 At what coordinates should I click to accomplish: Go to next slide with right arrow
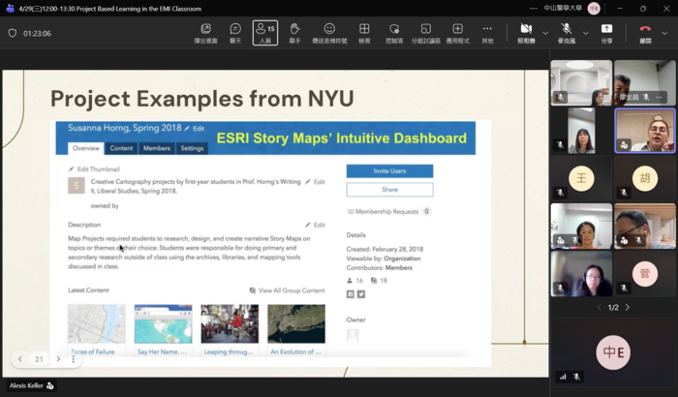[x=58, y=359]
